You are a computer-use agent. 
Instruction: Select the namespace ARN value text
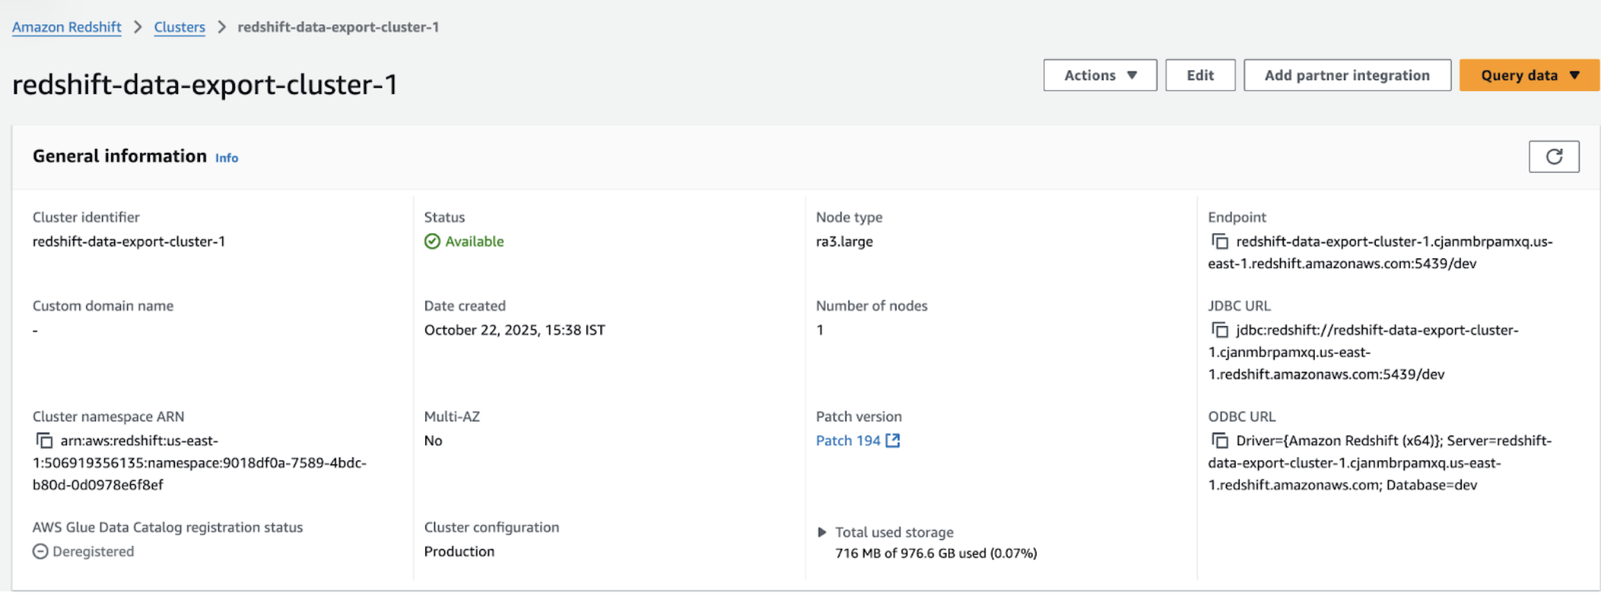pos(199,463)
